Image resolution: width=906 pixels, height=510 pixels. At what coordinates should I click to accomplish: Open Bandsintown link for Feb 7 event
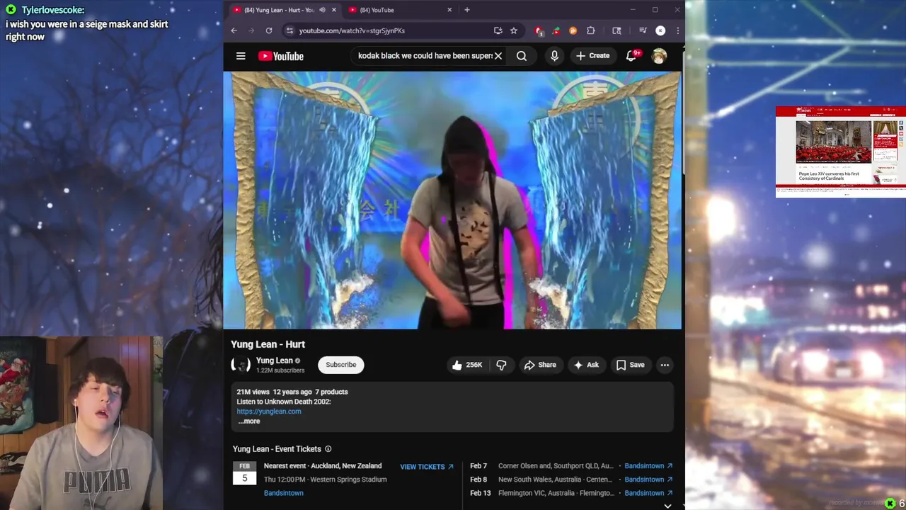648,466
